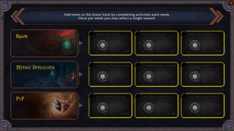Toggle the round marker on Earn 150 Conquest Points
Viewport: 234px width, 131px height.
pyautogui.click(x=137, y=96)
